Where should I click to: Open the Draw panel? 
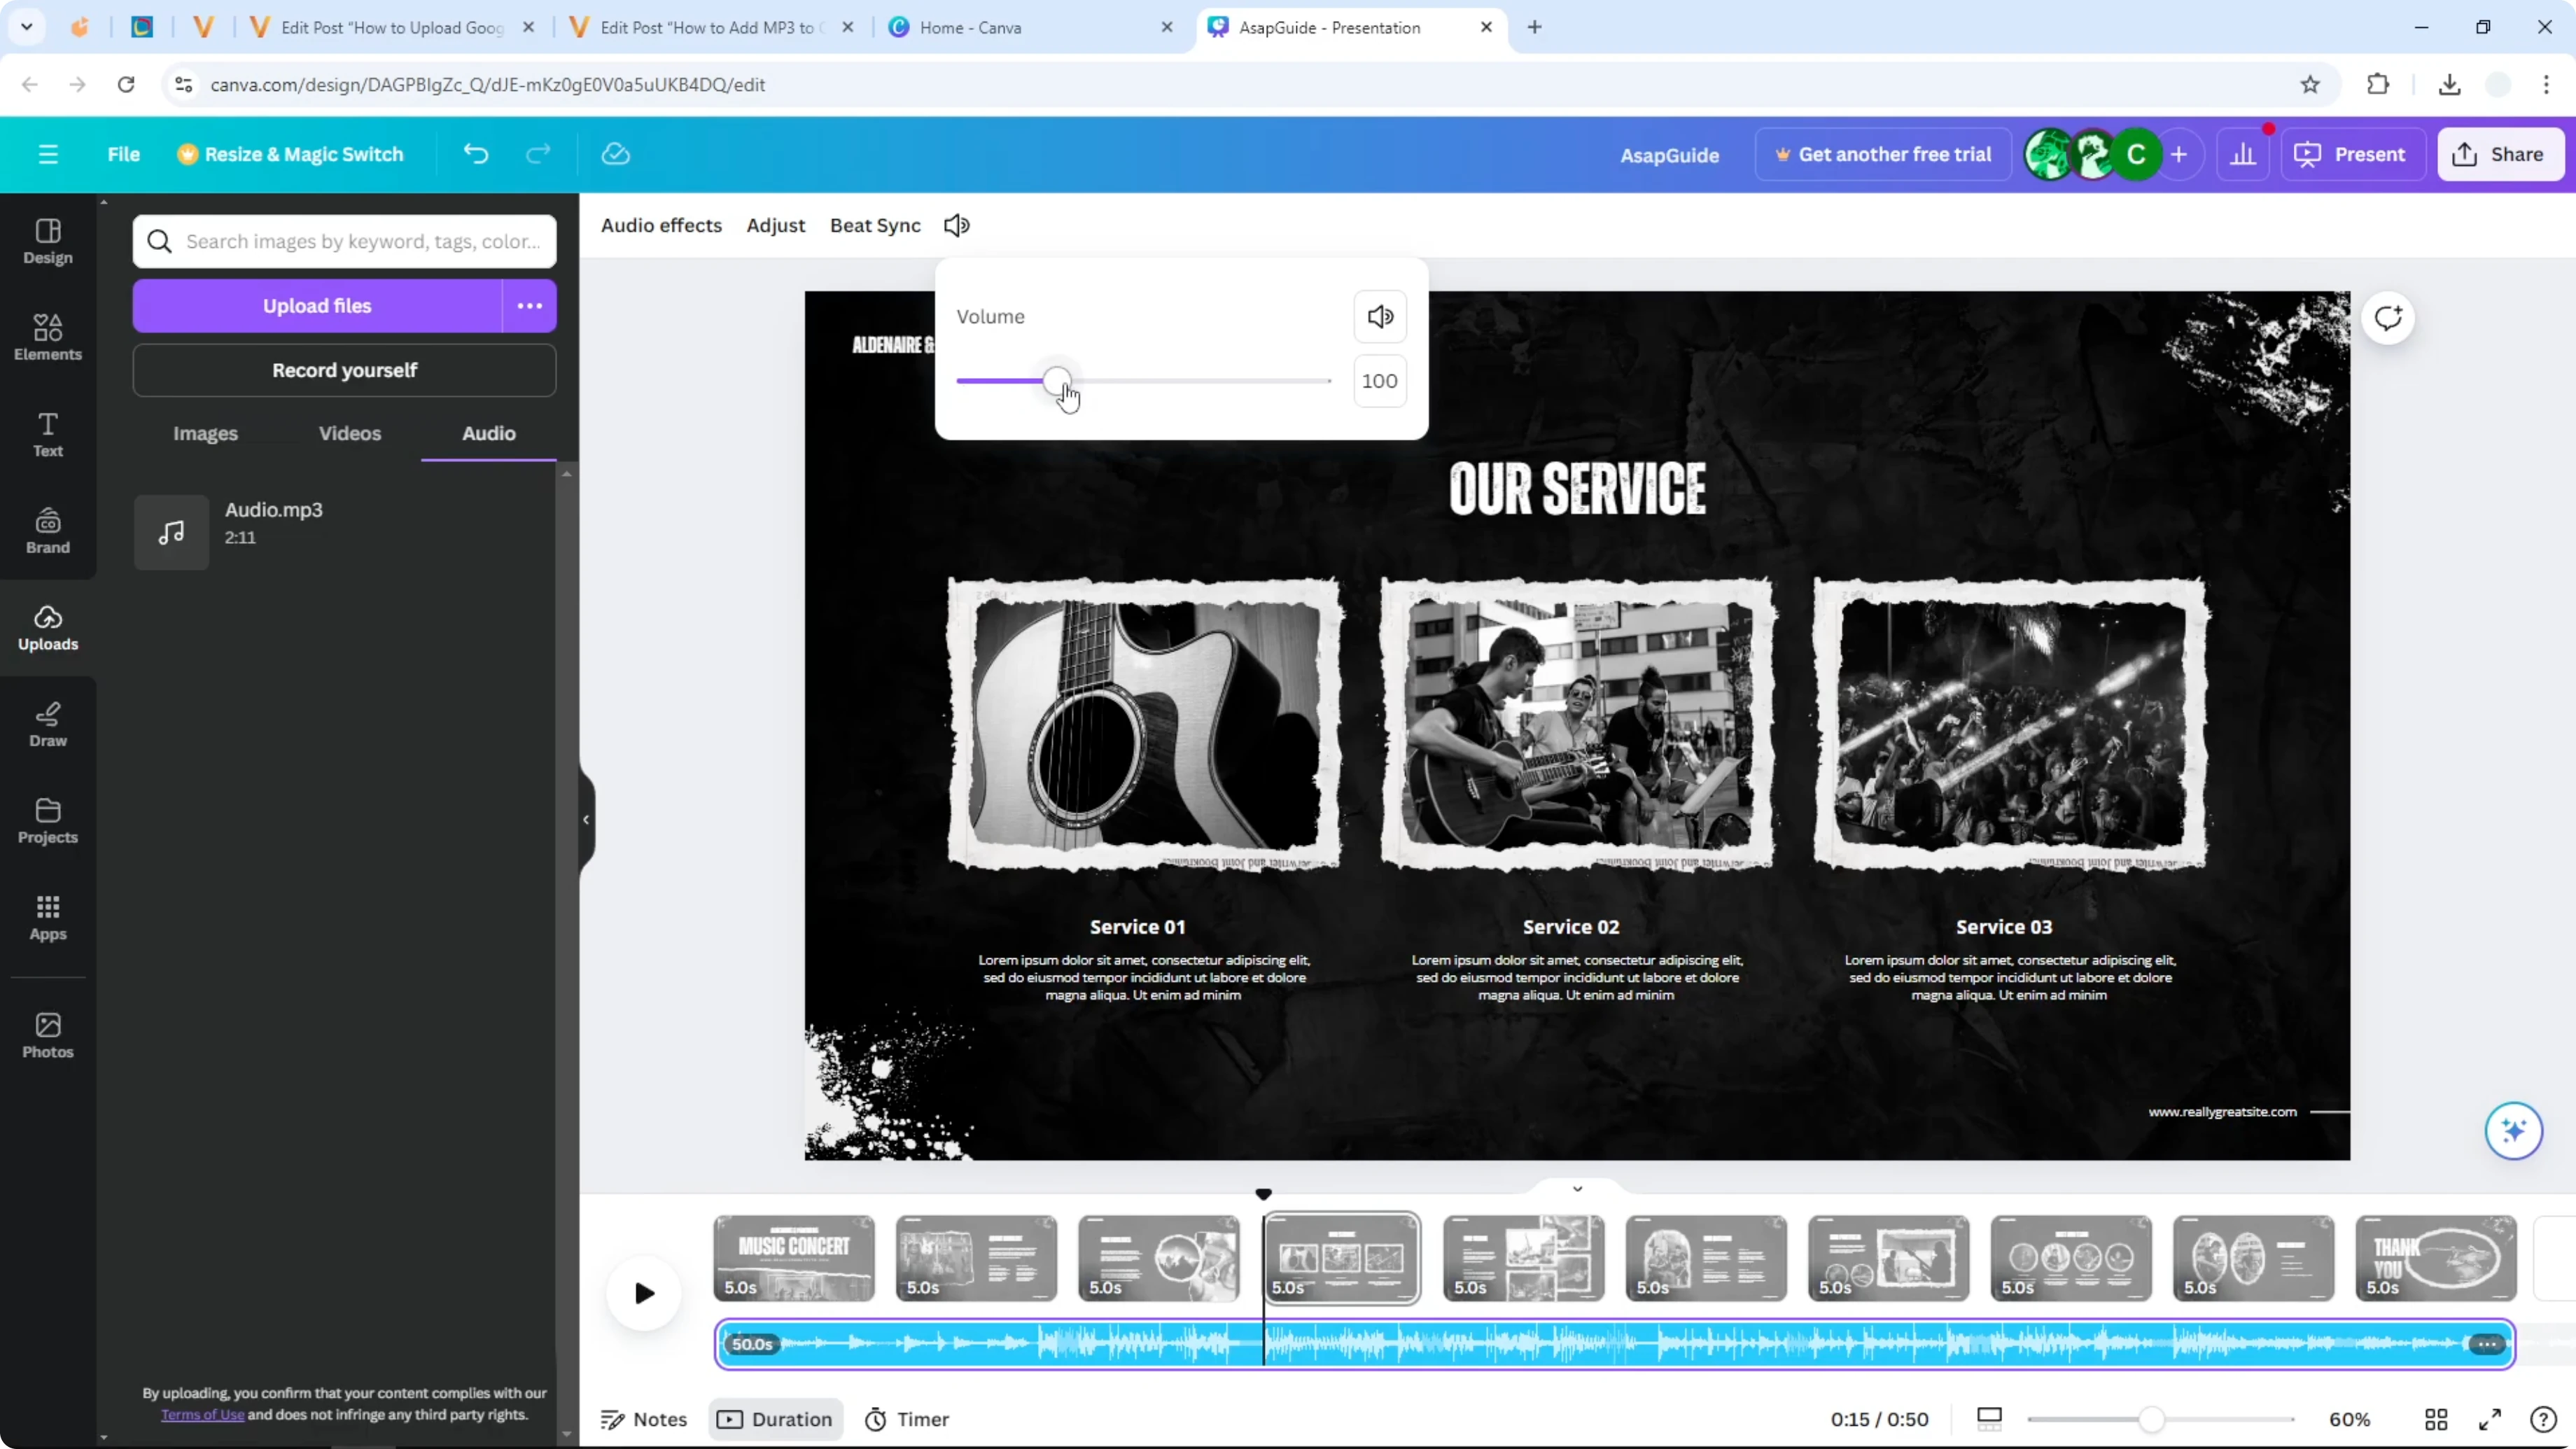(x=48, y=725)
